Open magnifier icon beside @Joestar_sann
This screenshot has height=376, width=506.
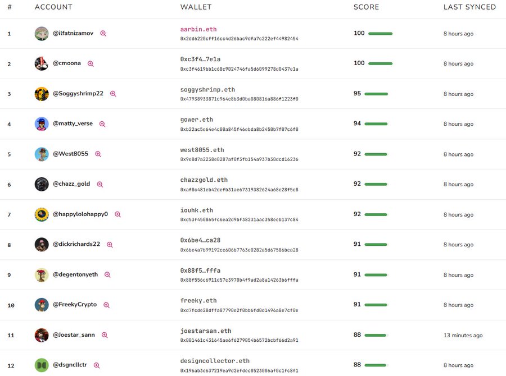tap(105, 335)
